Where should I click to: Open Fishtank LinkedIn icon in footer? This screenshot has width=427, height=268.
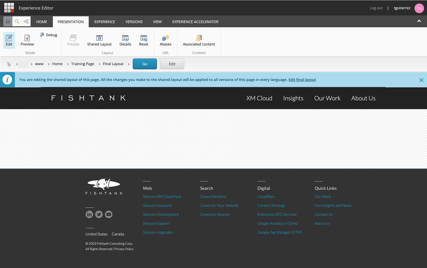[89, 214]
